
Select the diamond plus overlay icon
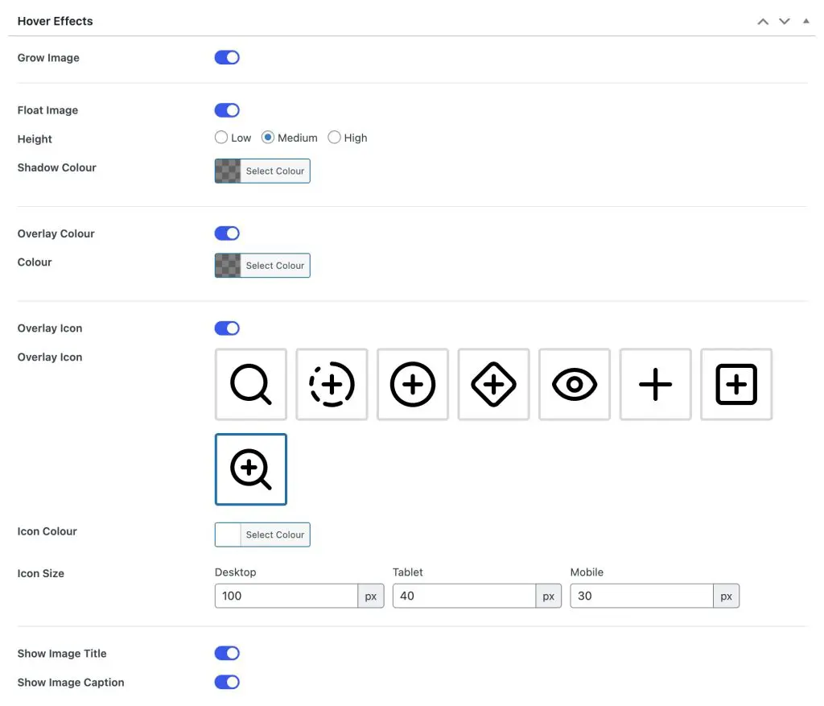pyautogui.click(x=493, y=384)
